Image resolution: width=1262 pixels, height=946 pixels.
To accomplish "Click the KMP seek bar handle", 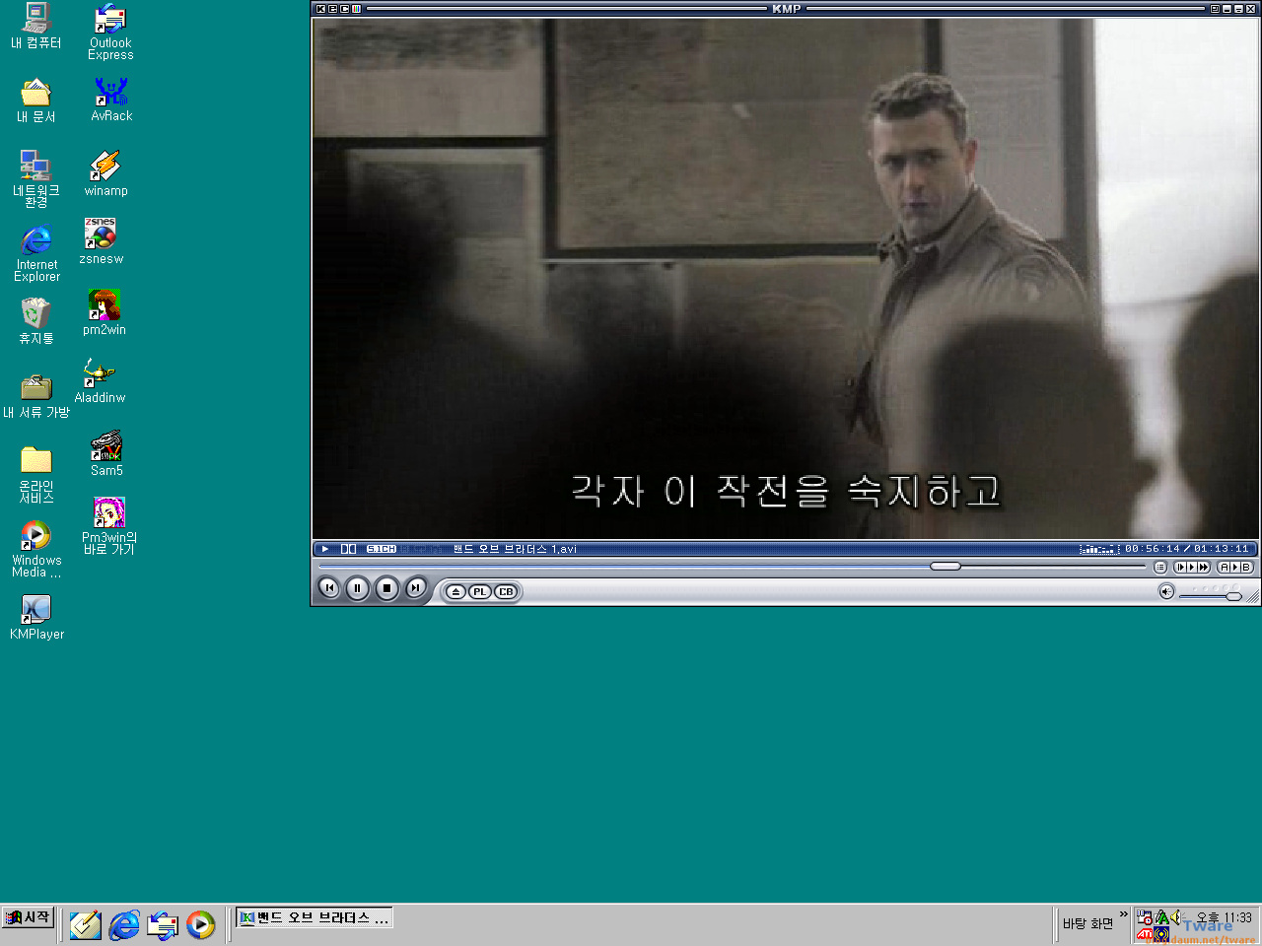I will click(x=946, y=566).
